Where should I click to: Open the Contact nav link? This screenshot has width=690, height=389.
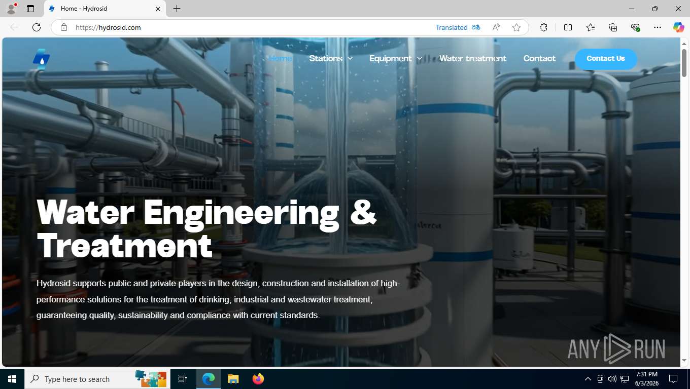click(539, 58)
